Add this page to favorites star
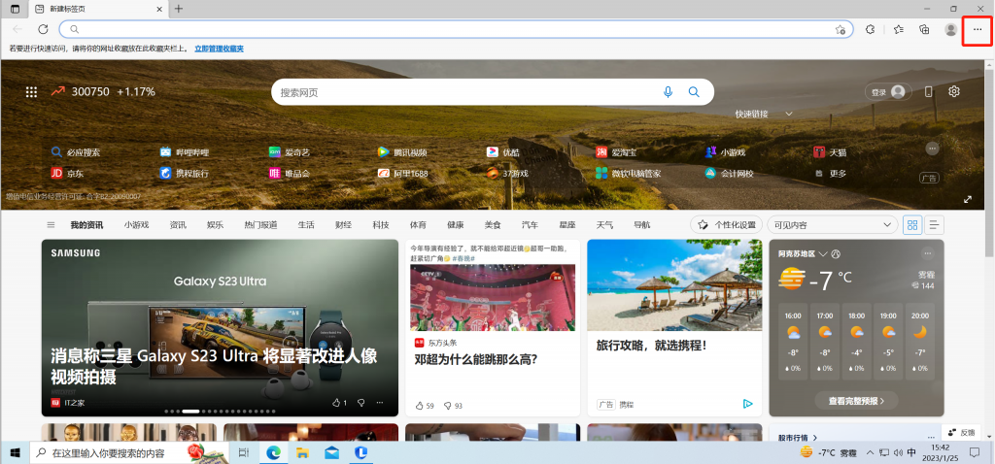The image size is (995, 464). click(841, 29)
